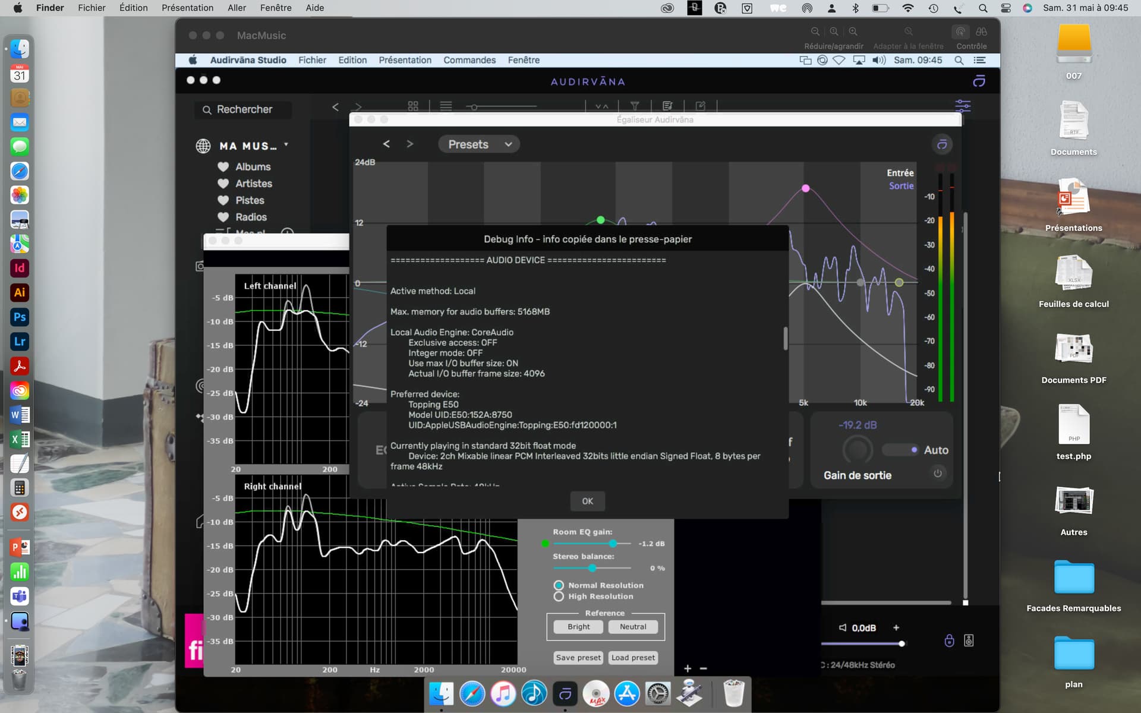Click the Audirvana volume slider handle
This screenshot has width=1141, height=713.
902,643
